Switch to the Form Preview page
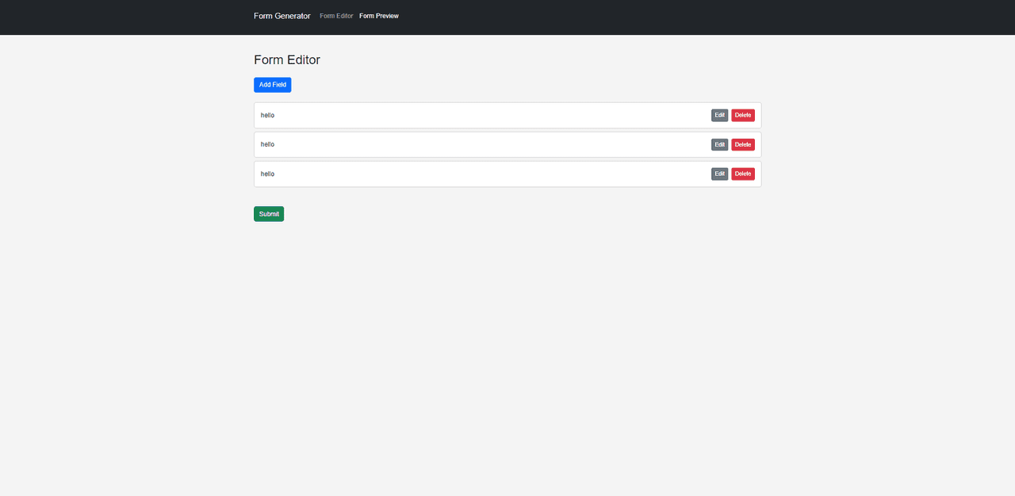1015x496 pixels. coord(379,16)
